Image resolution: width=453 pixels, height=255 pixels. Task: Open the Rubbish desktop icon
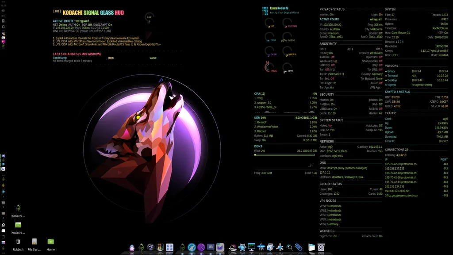pyautogui.click(x=18, y=244)
